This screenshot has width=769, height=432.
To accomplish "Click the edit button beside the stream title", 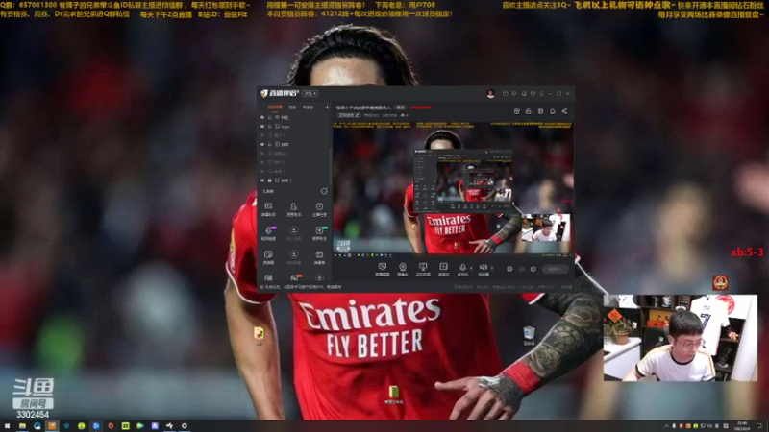I will (x=401, y=108).
